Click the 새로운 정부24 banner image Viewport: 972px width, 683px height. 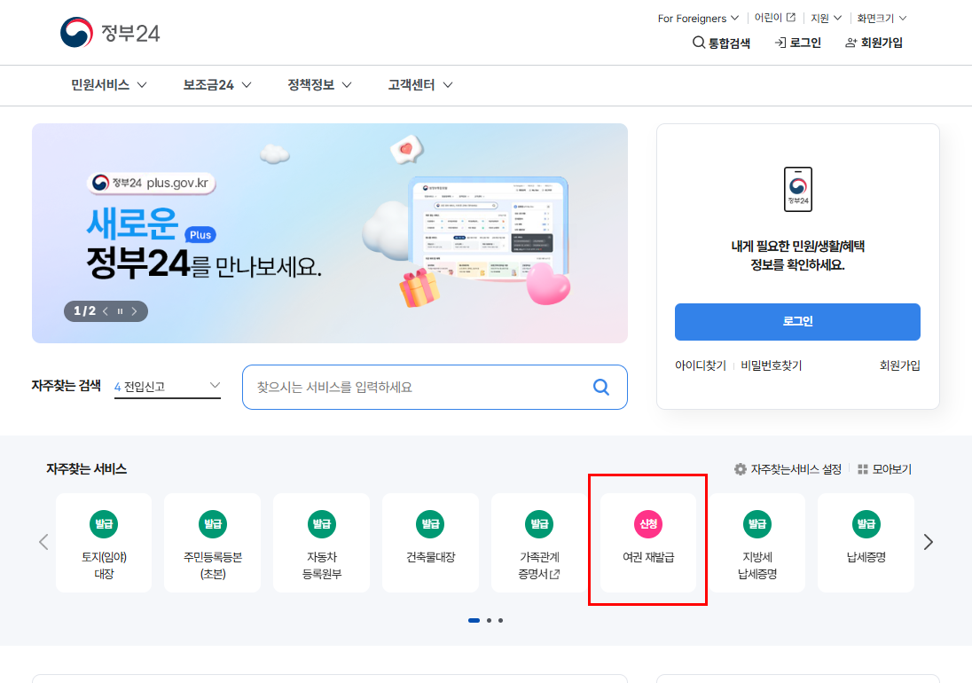click(330, 233)
